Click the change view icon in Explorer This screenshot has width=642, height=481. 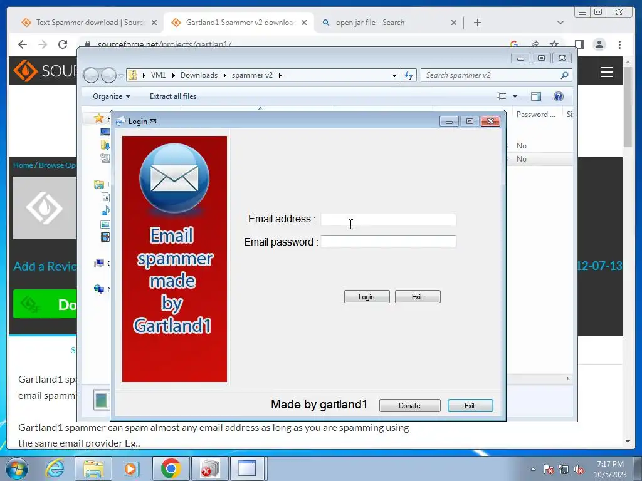501,96
